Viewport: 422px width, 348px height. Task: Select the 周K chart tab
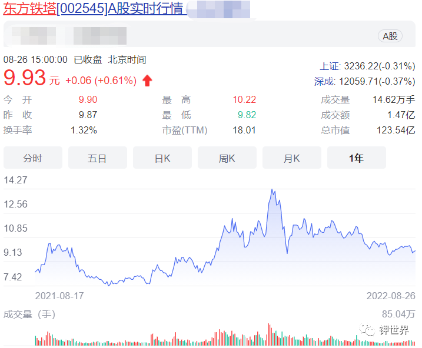click(x=227, y=158)
